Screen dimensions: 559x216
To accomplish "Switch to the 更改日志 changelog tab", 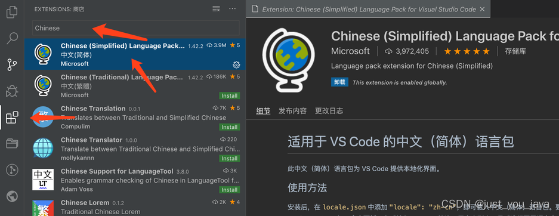I will coord(329,111).
